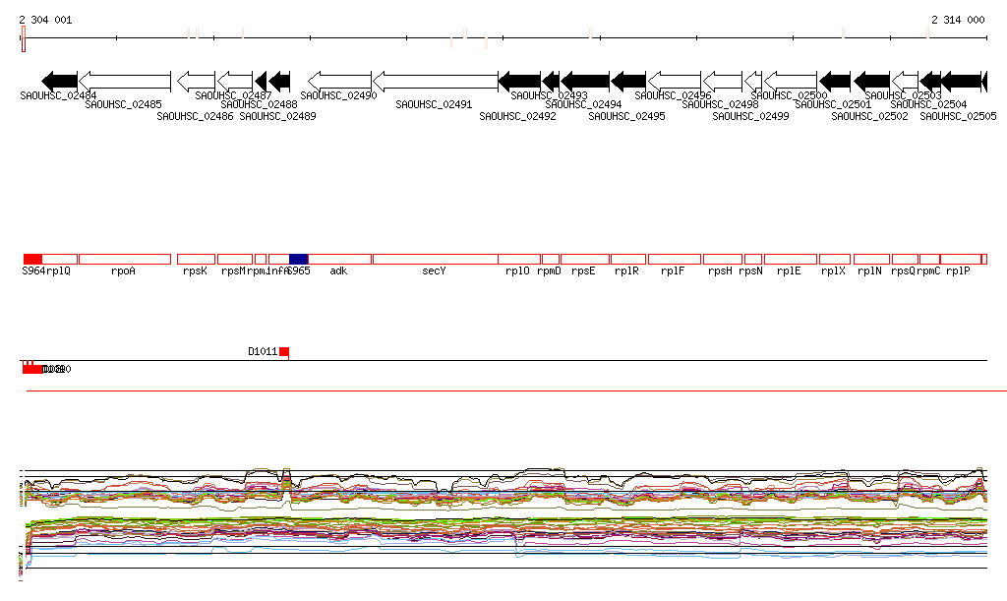
Task: Select the rplF feature box
Action: 675,259
